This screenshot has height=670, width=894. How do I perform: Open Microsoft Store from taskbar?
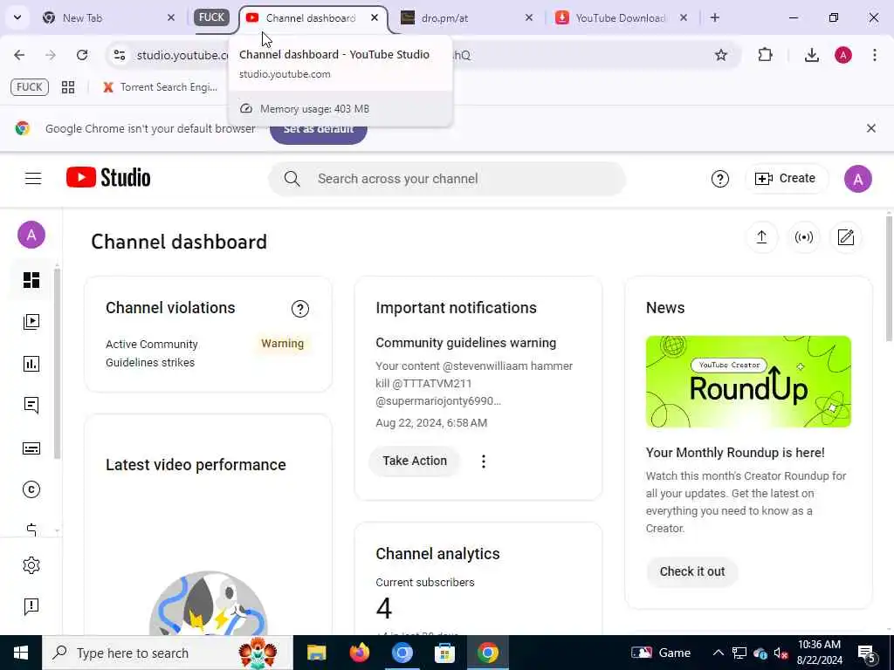[444, 653]
